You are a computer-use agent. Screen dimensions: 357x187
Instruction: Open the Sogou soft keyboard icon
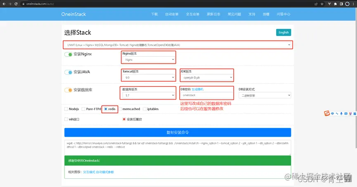[x=346, y=114]
